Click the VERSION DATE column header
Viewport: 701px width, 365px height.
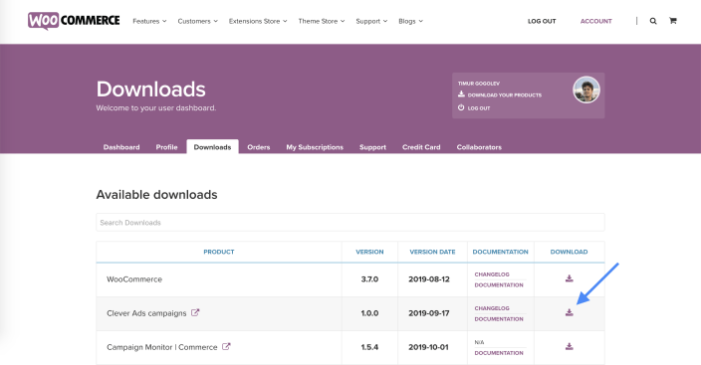click(432, 252)
